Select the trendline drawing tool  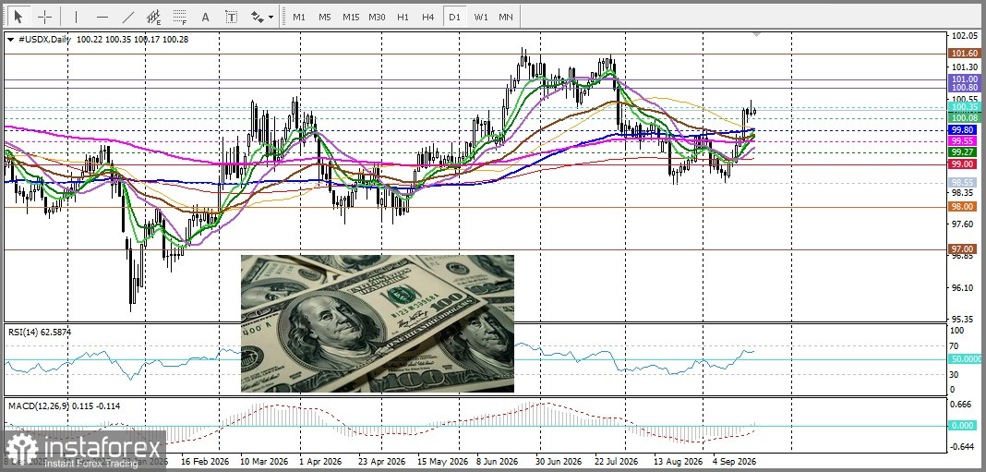[x=127, y=17]
